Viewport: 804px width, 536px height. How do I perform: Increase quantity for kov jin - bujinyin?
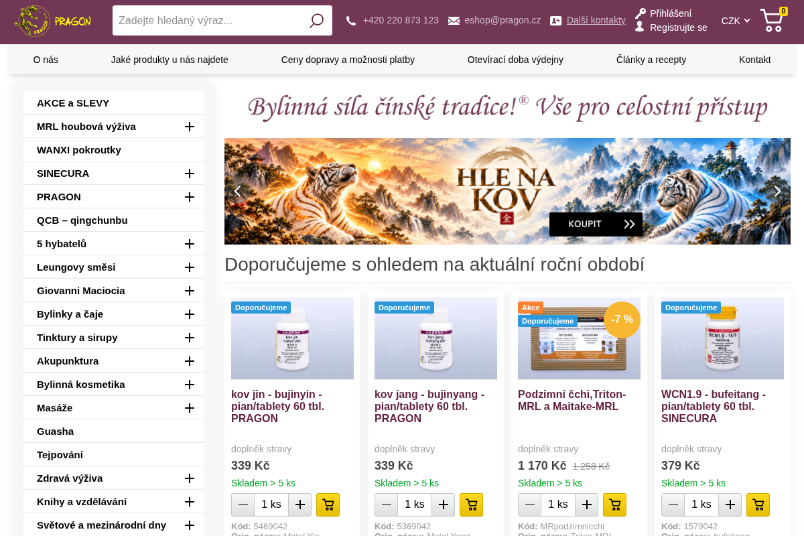pos(300,505)
